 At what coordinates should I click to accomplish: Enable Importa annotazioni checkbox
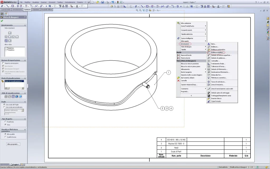pyautogui.click(x=3, y=63)
